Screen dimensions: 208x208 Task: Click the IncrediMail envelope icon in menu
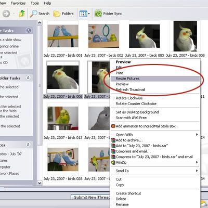coord(113,126)
